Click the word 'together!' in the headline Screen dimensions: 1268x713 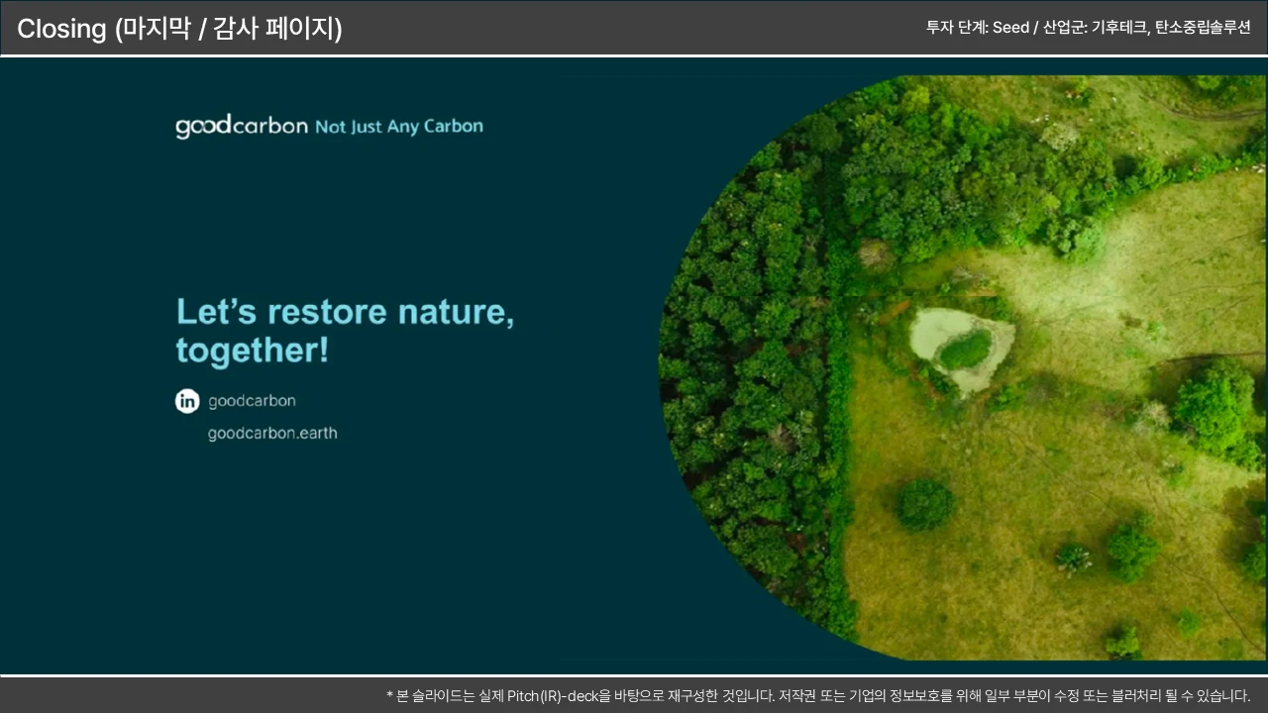(252, 350)
